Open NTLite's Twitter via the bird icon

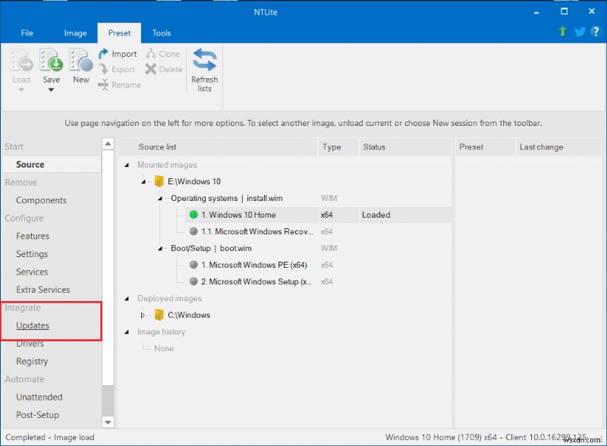[x=580, y=32]
